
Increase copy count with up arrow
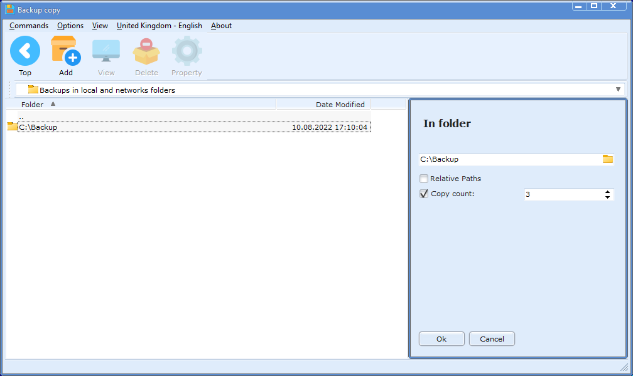pyautogui.click(x=607, y=192)
